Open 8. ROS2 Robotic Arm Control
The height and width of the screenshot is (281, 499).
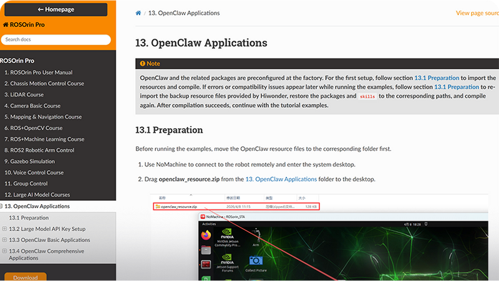(x=39, y=150)
